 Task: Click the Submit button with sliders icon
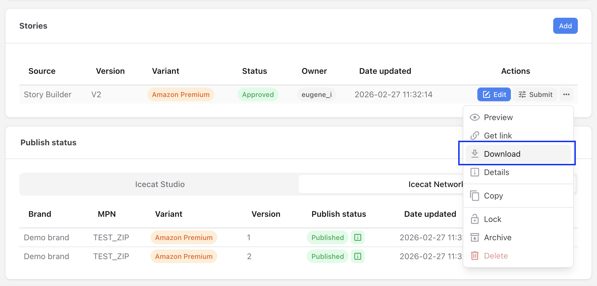(x=535, y=94)
